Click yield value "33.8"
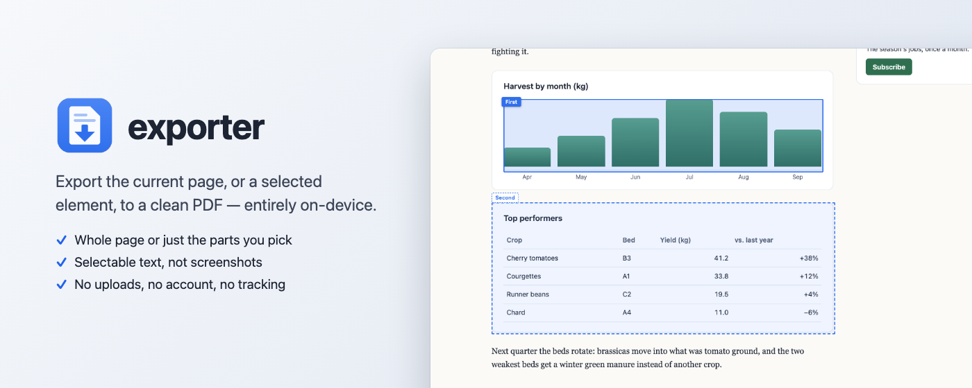The width and height of the screenshot is (972, 388). [721, 276]
